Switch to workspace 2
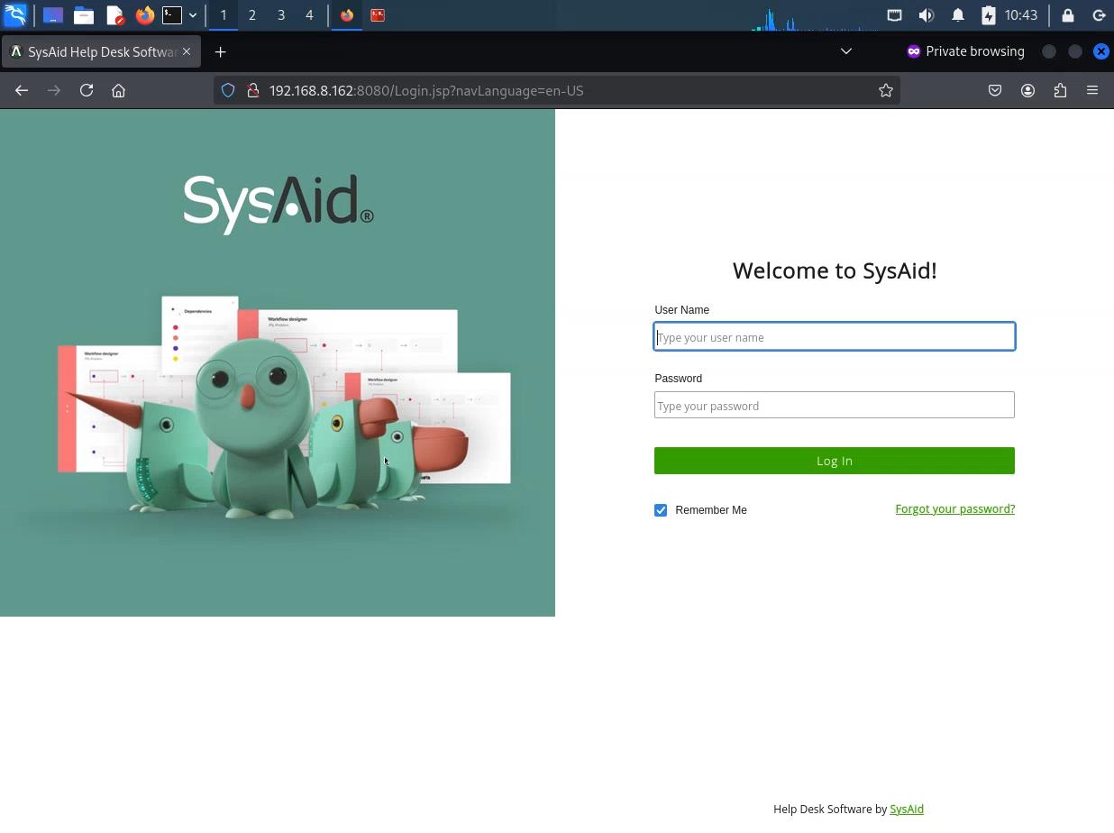The image size is (1114, 833). coord(252,15)
